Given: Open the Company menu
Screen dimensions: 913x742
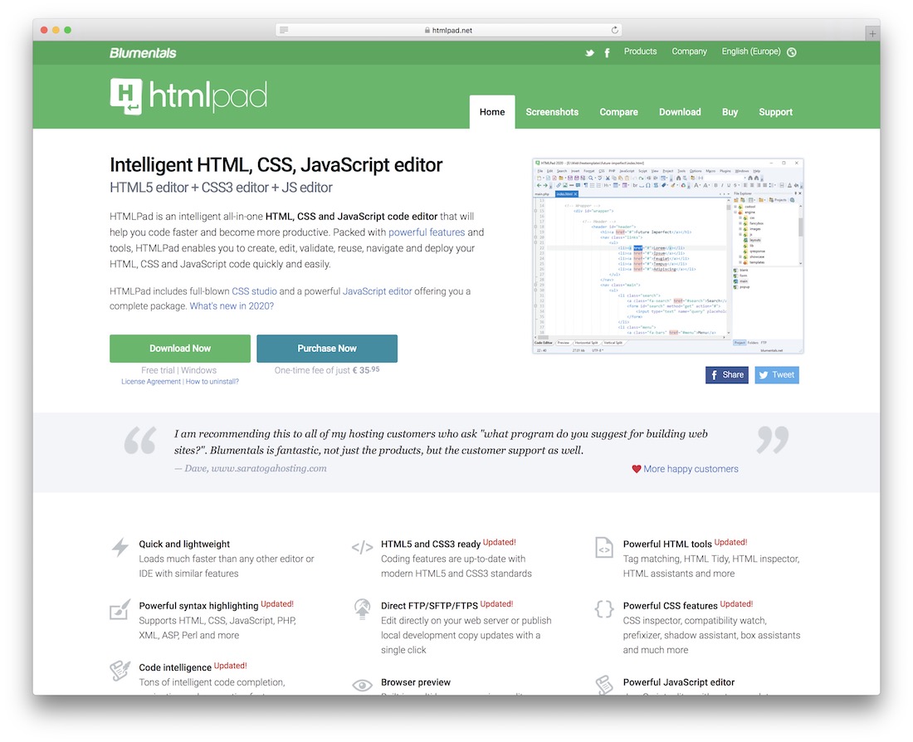Looking at the screenshot, I should pyautogui.click(x=689, y=51).
